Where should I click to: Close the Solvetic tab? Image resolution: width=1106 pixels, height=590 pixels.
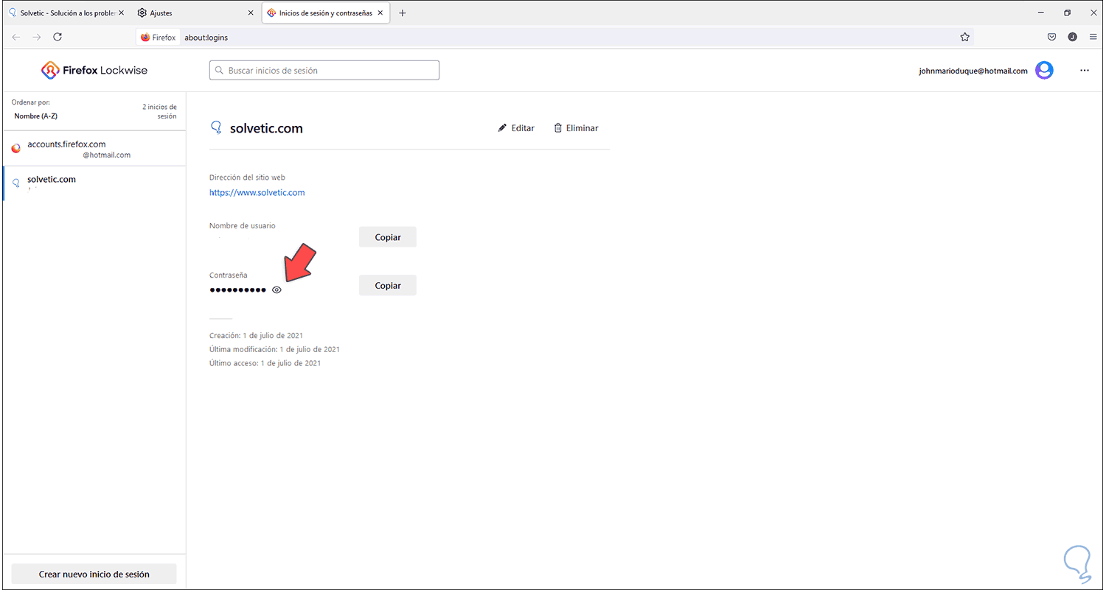coord(121,13)
